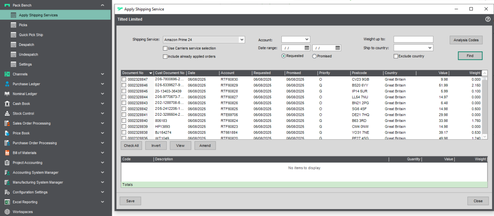This screenshot has width=494, height=216.
Task: Check the box for document 0002328847
Action: (124, 79)
